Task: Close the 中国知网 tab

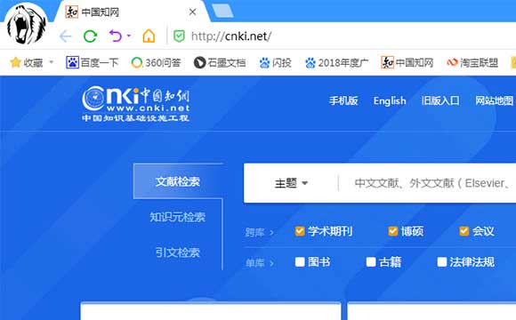Action: click(193, 12)
